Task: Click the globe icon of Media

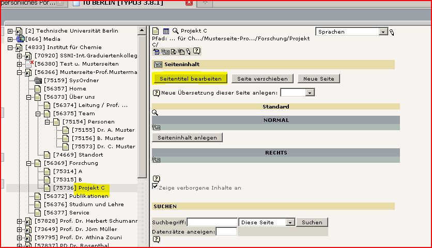Action: 20,39
